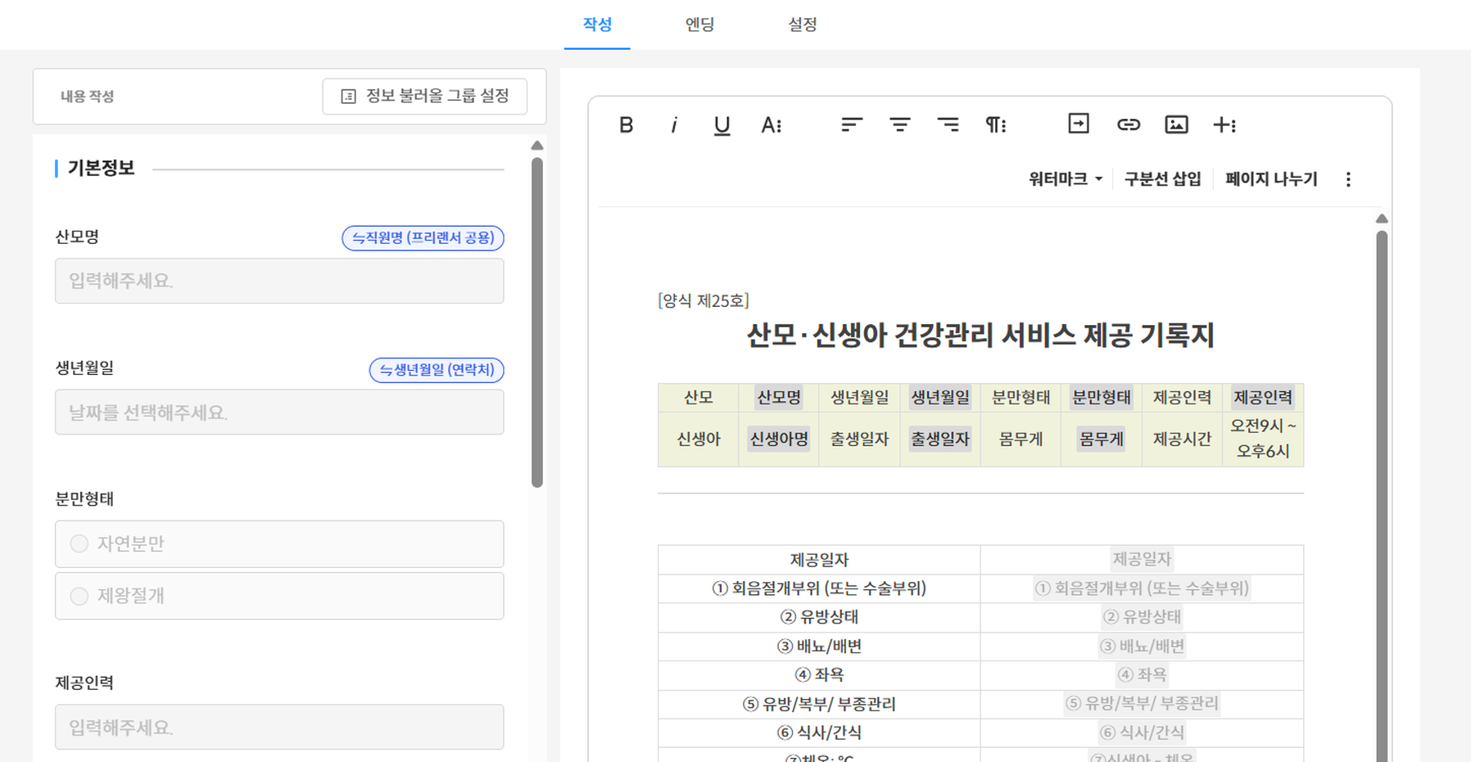This screenshot has height=762, width=1471.
Task: Click up arrow of left panel scrollbar
Action: point(537,146)
